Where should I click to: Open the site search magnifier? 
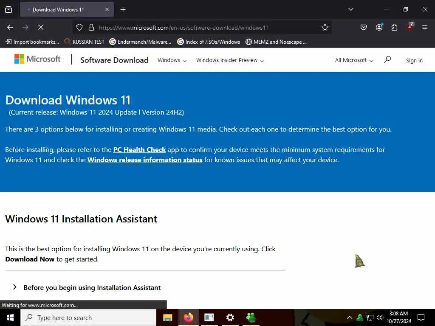click(x=387, y=59)
